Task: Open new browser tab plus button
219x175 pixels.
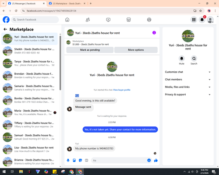Action: coord(91,3)
